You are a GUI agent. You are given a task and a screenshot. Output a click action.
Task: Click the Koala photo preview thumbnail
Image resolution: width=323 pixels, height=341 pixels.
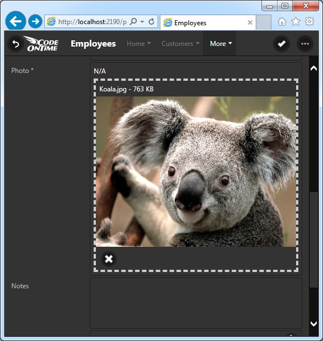tap(196, 172)
